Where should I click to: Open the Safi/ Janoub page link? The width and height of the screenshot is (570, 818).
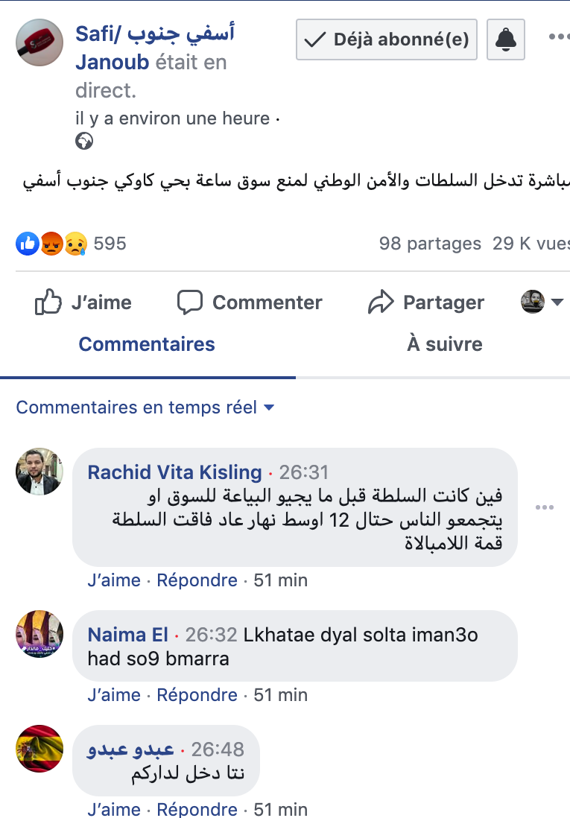pyautogui.click(x=155, y=34)
